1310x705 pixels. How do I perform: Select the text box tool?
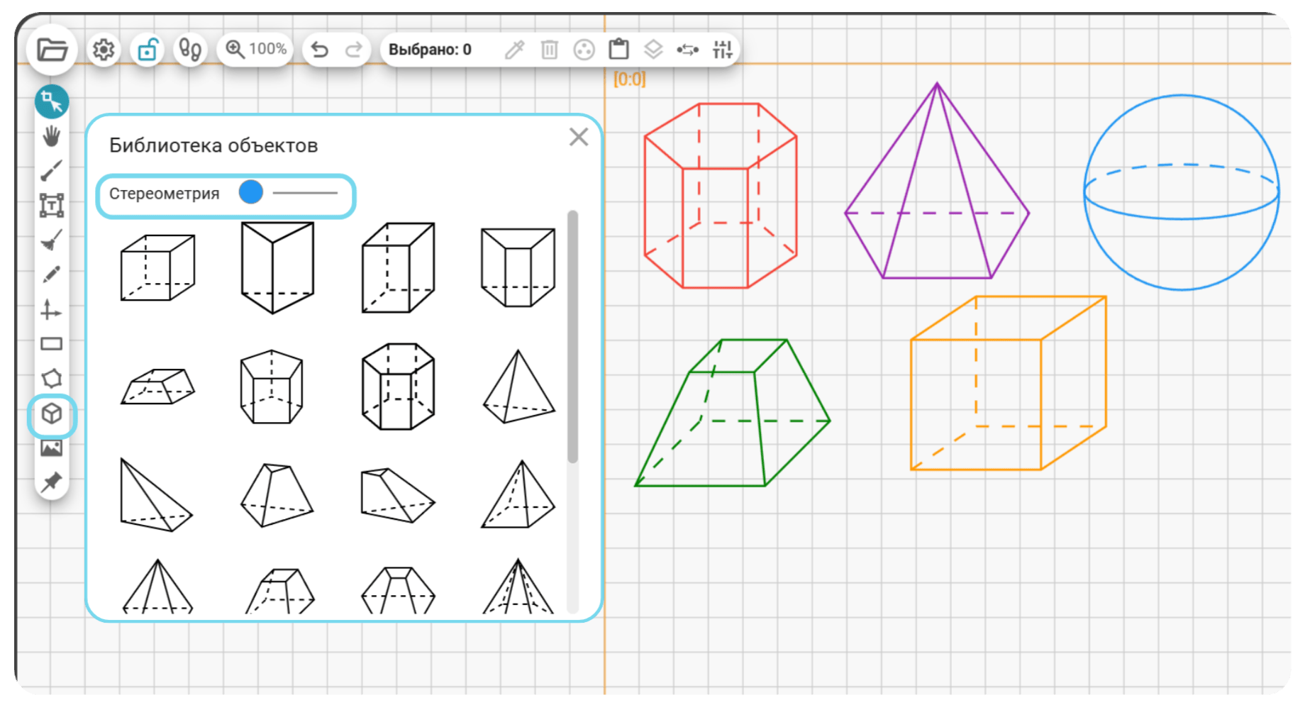[x=52, y=206]
